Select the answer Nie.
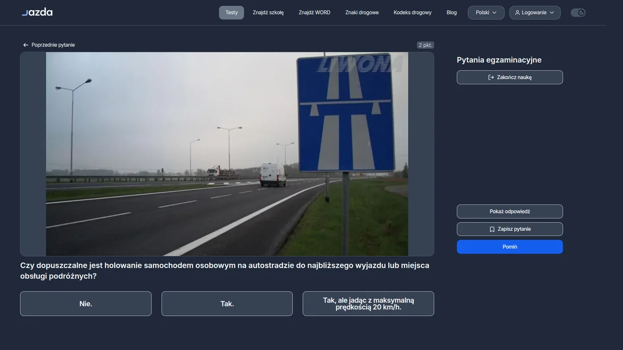623x350 pixels. 86,304
